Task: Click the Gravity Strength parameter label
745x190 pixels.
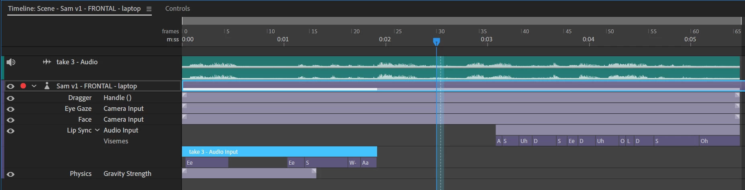Action: tap(127, 174)
